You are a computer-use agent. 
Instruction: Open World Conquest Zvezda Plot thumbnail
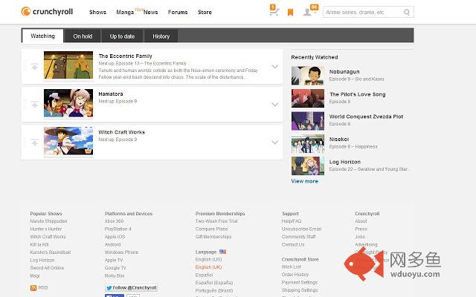[x=308, y=121]
